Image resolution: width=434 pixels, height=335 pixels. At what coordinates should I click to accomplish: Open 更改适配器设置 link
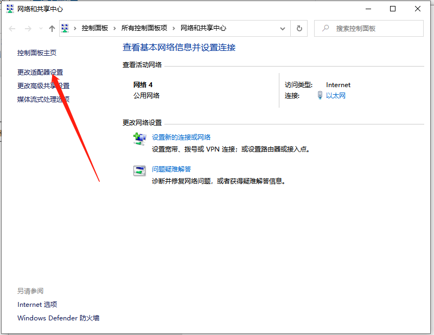tap(40, 73)
